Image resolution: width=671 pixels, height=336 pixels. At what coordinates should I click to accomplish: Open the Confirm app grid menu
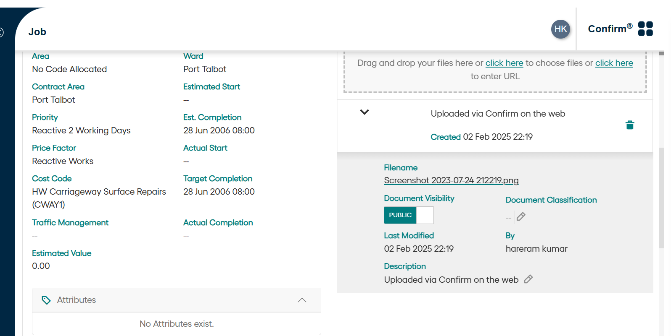[645, 29]
